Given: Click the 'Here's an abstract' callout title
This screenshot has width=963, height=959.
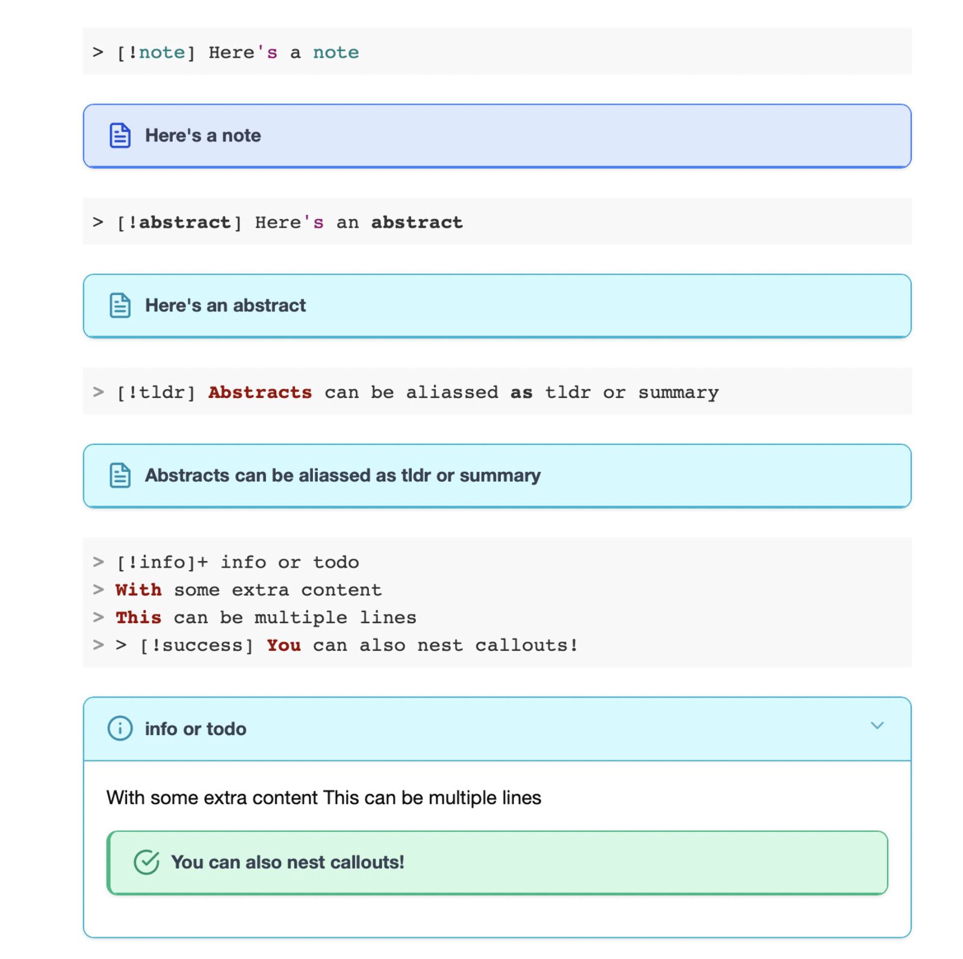Looking at the screenshot, I should coord(225,305).
